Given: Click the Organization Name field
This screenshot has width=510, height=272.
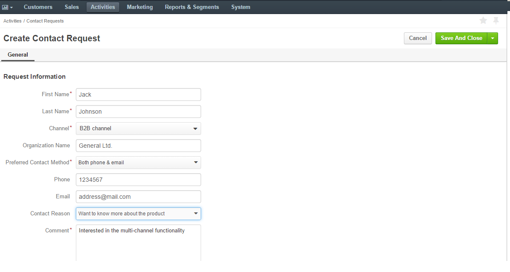Looking at the screenshot, I should click(x=138, y=146).
